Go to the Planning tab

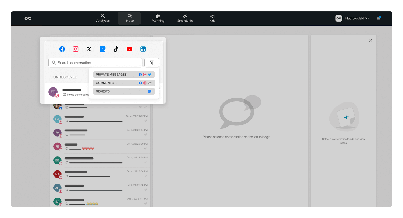pyautogui.click(x=158, y=18)
